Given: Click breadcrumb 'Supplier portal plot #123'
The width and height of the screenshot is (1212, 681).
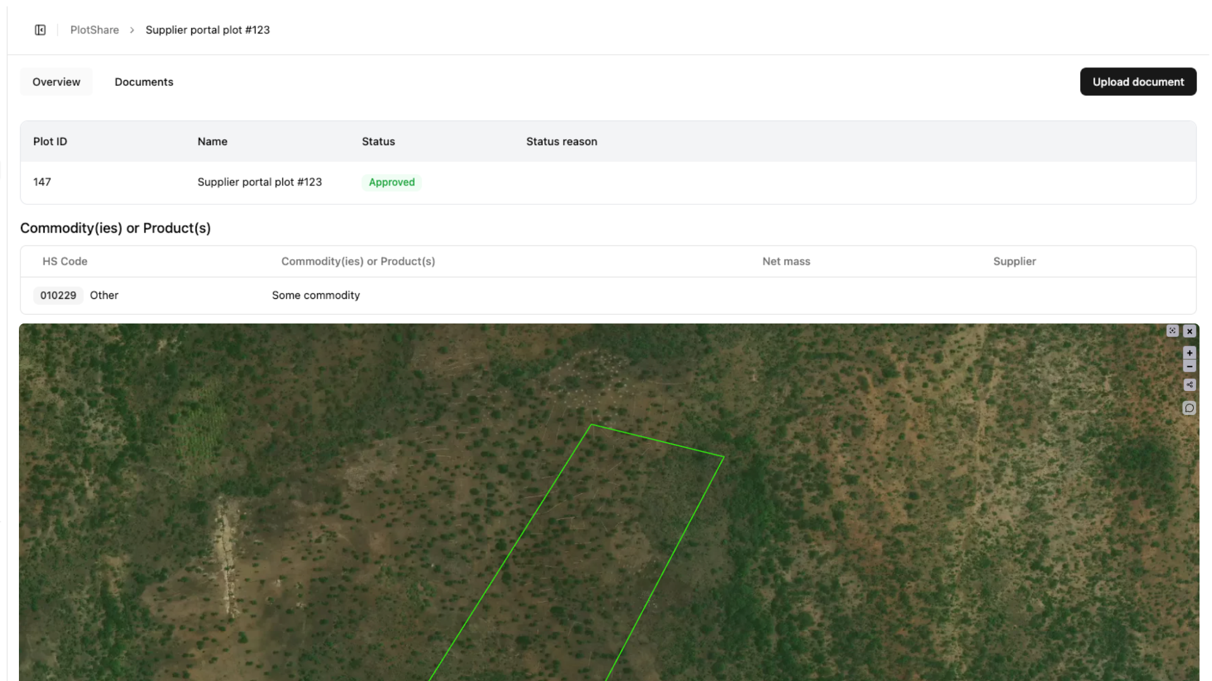Looking at the screenshot, I should [208, 30].
